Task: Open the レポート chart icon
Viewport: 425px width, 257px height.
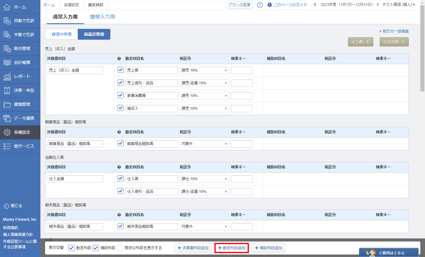Action: 7,77
